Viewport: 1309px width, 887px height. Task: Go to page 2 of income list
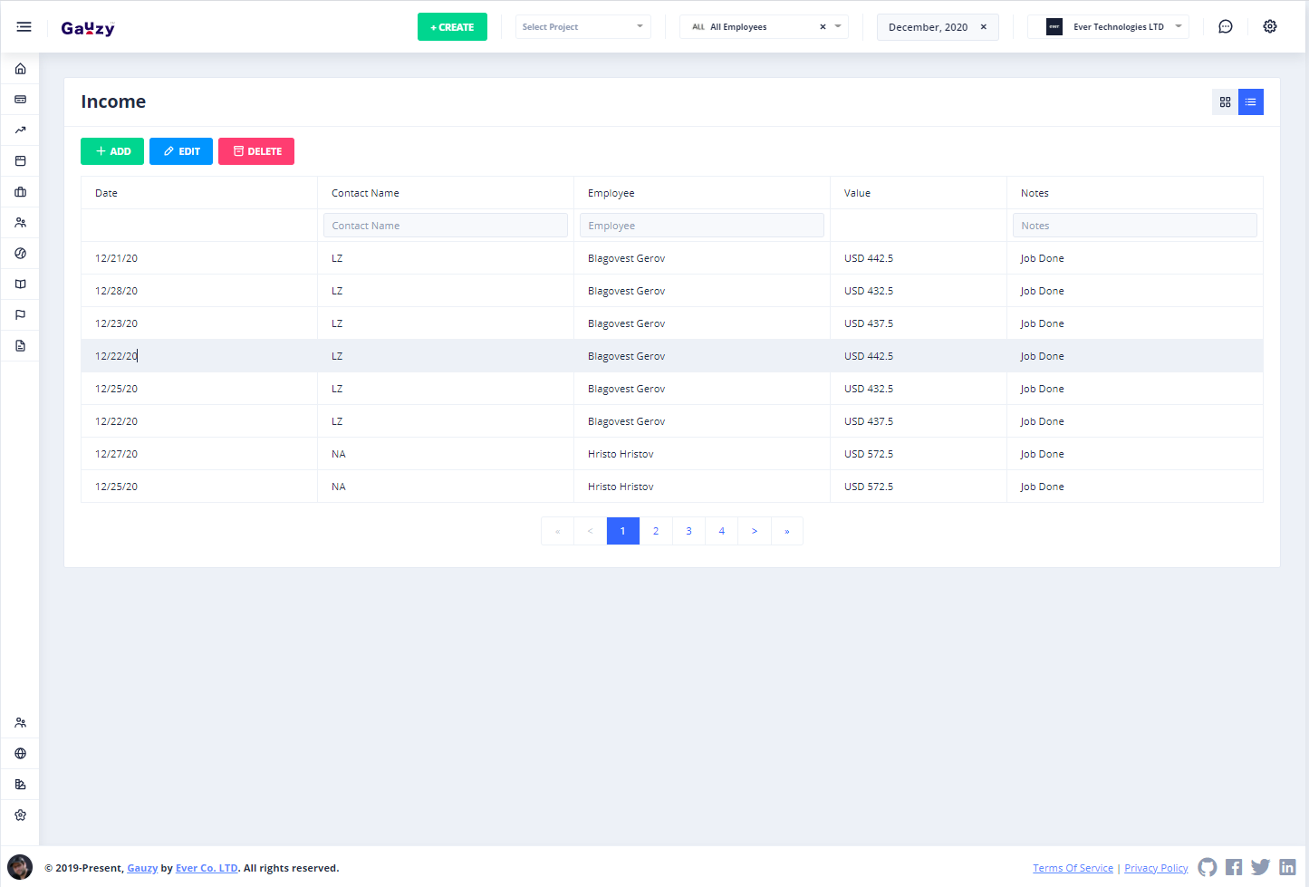click(x=656, y=531)
